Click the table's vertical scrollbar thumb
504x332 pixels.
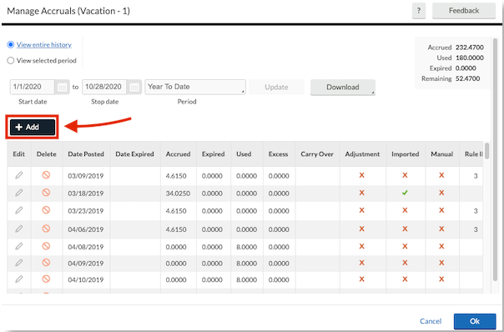(x=487, y=151)
